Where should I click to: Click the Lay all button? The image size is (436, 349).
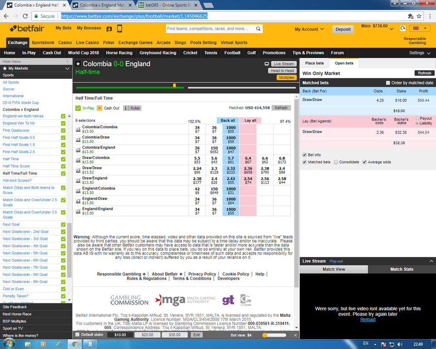[x=250, y=121]
